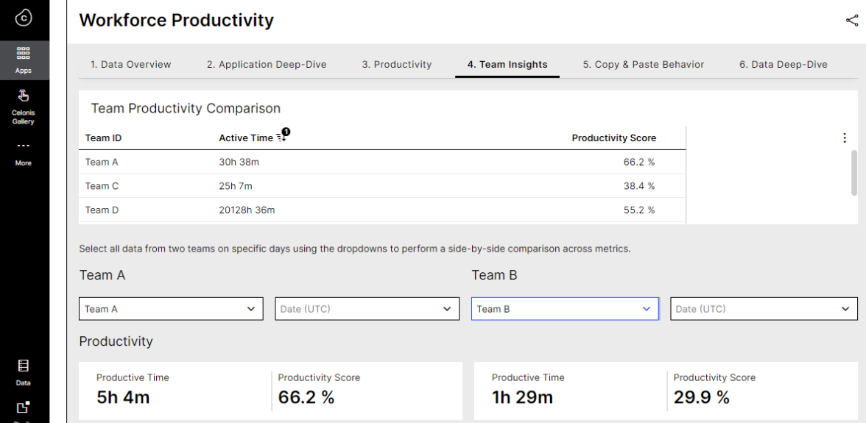Open the table's three-dot options menu
866x423 pixels.
click(x=844, y=138)
